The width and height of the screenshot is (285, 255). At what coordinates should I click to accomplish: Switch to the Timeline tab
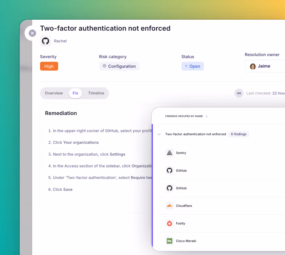96,93
